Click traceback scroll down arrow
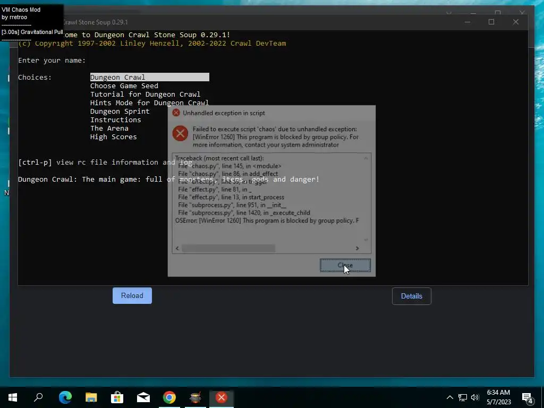 (x=365, y=240)
